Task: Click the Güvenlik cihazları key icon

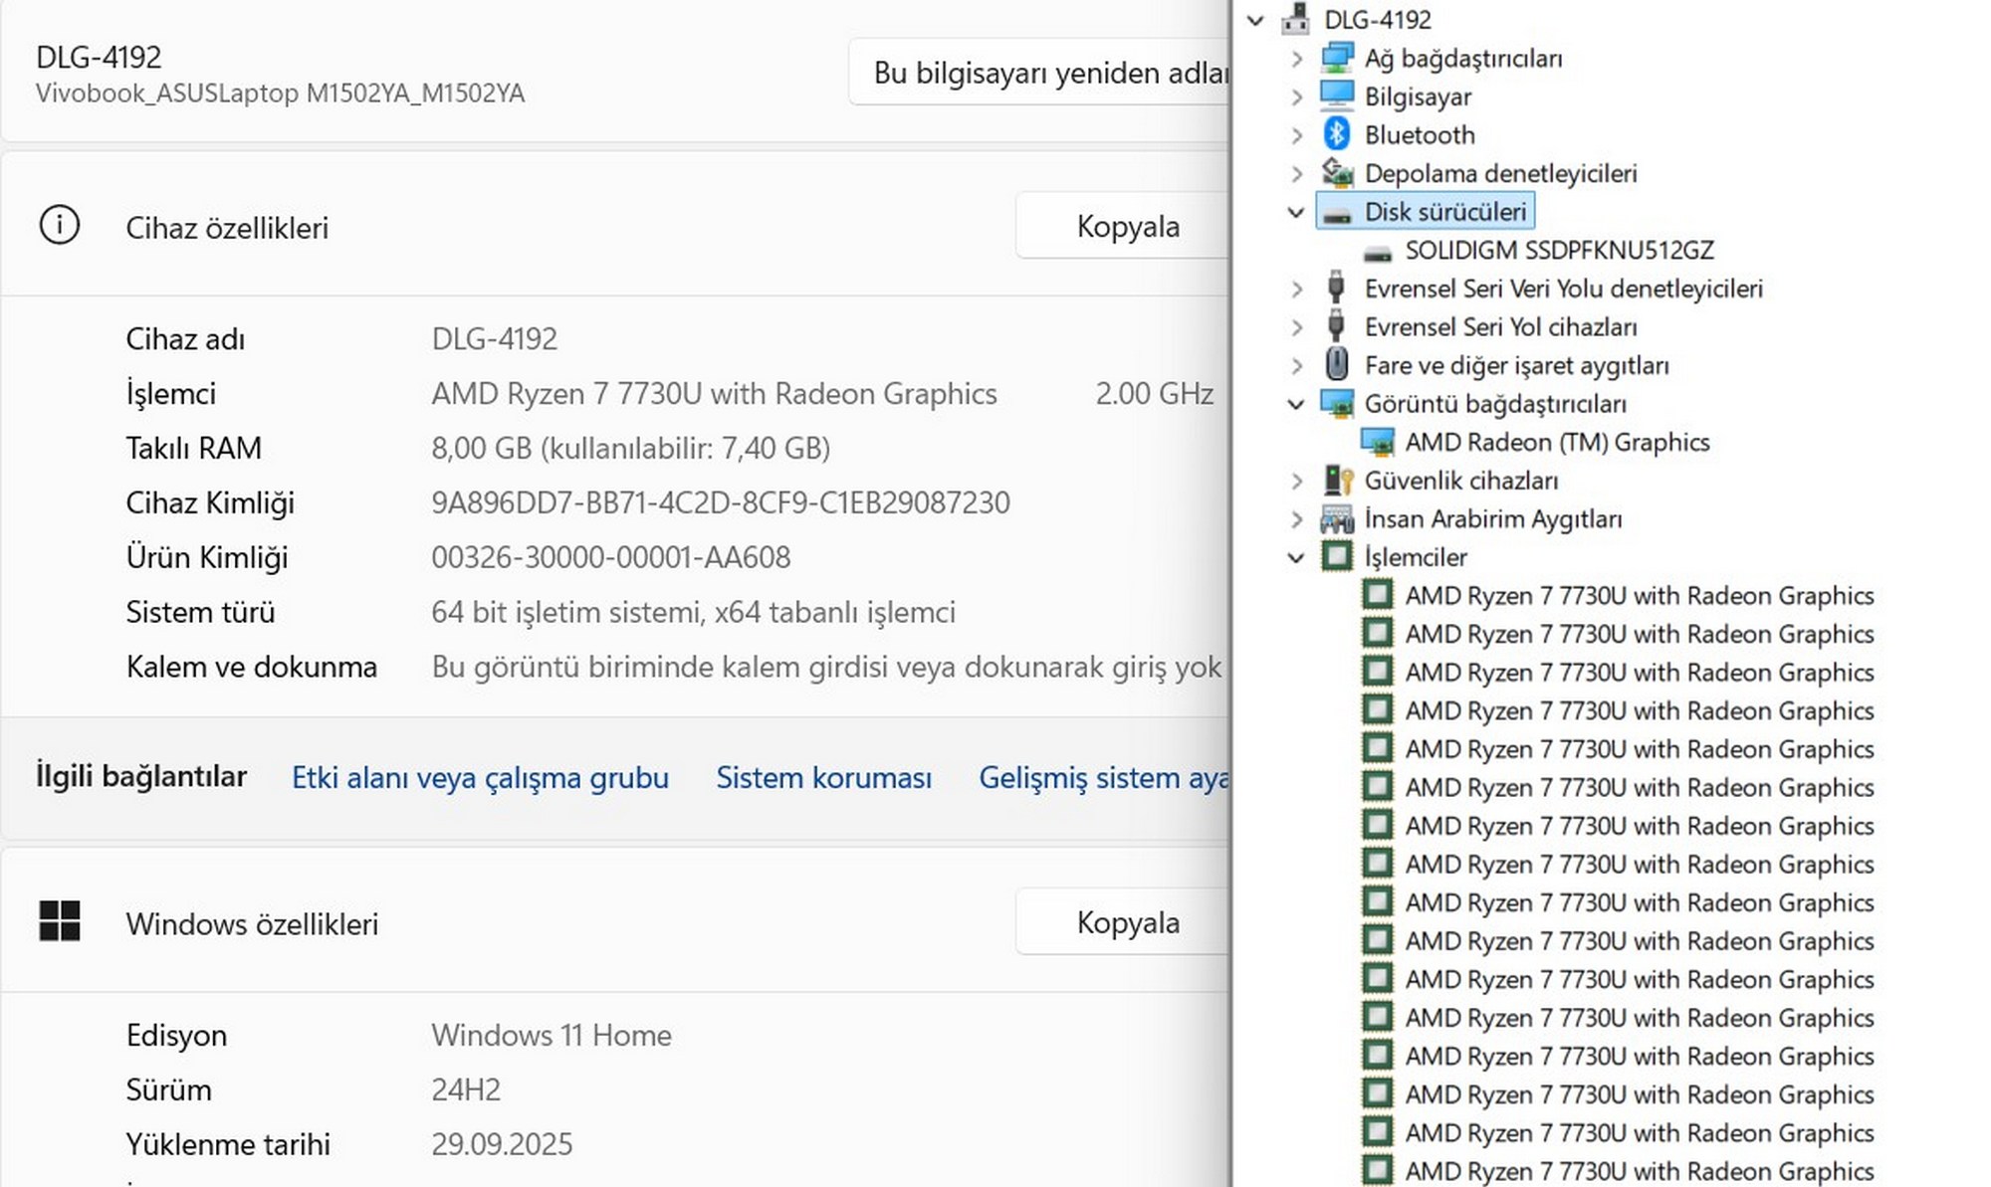Action: click(1337, 481)
